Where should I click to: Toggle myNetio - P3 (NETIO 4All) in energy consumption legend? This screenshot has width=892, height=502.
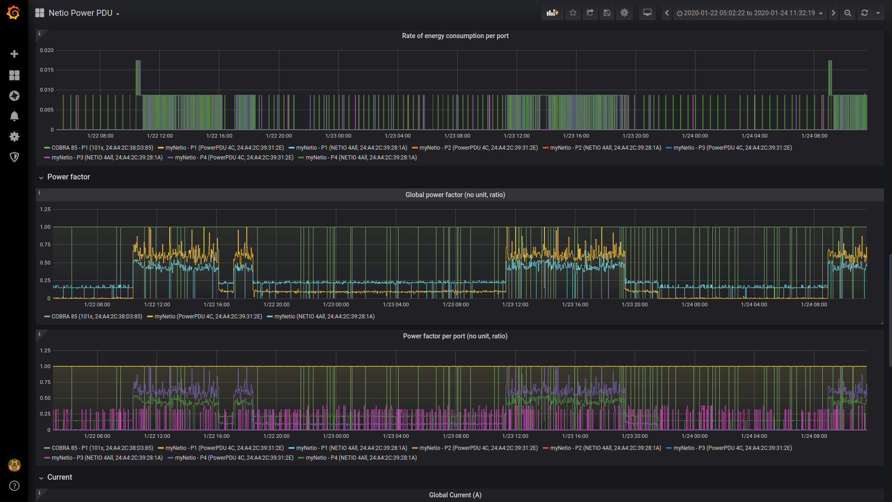(107, 158)
